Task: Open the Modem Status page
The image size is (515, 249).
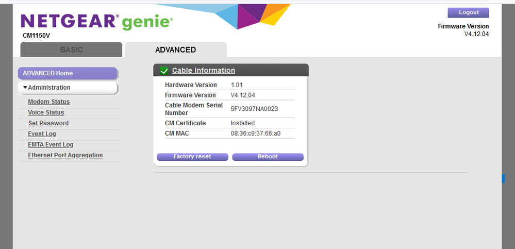Action: tap(49, 102)
